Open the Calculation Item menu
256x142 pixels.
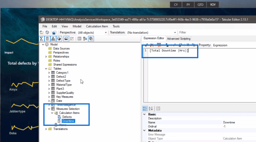click(x=97, y=27)
